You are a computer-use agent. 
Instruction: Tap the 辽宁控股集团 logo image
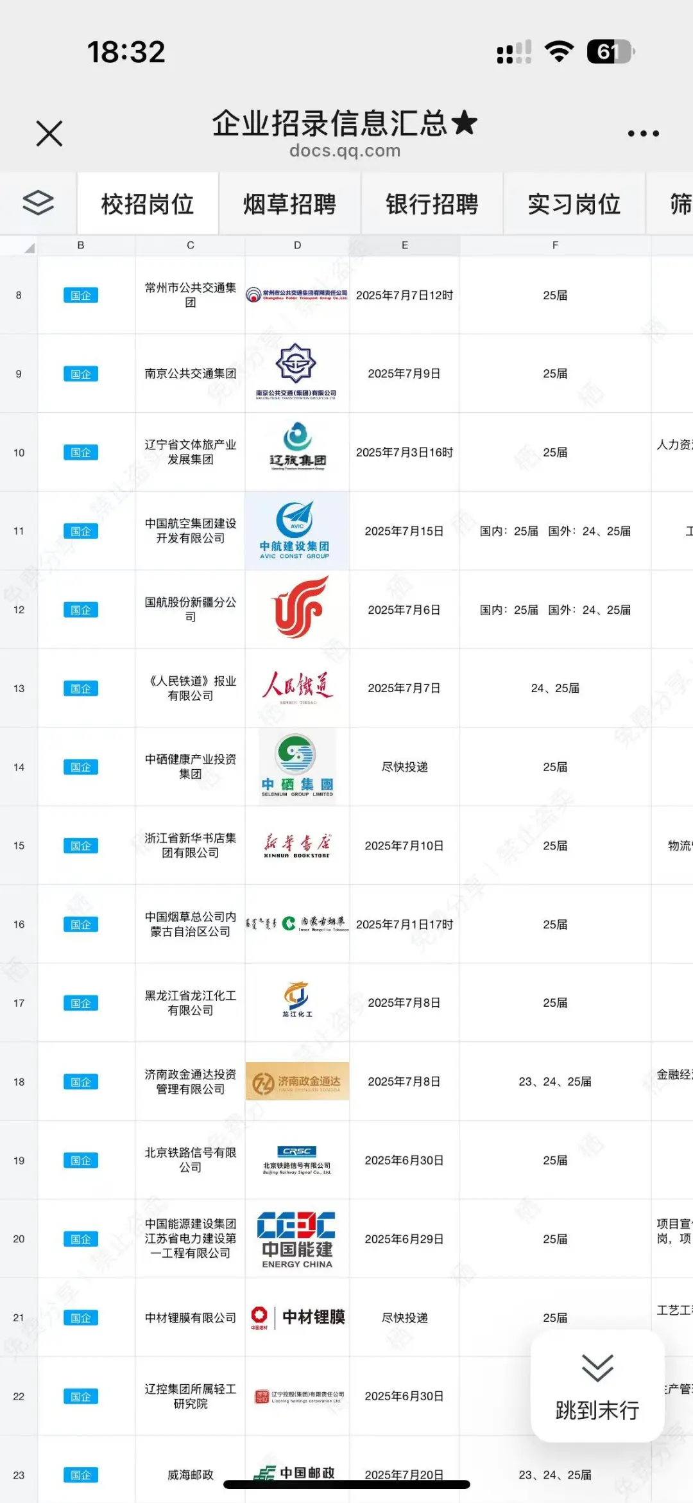click(299, 1396)
